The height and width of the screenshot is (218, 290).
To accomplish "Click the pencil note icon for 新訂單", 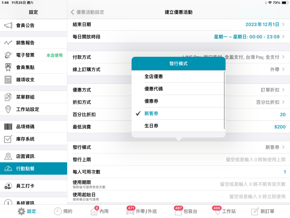I will click(255, 211).
